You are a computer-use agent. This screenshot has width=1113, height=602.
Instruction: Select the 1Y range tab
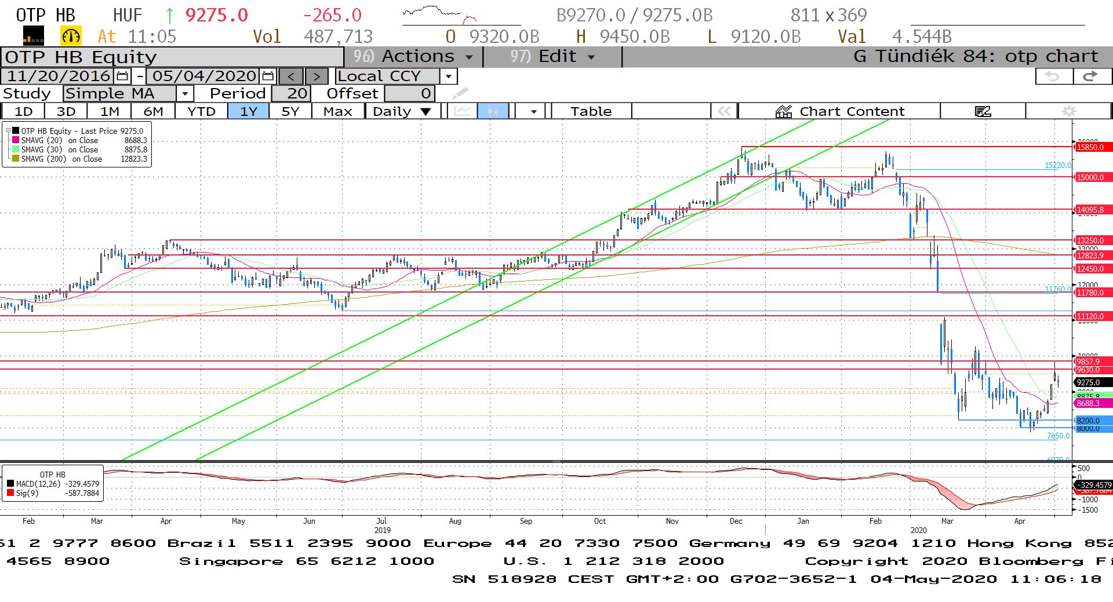(x=248, y=111)
